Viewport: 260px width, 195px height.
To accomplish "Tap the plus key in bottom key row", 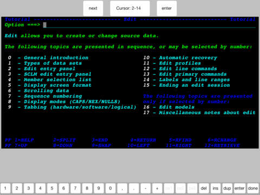I will 157,188.
